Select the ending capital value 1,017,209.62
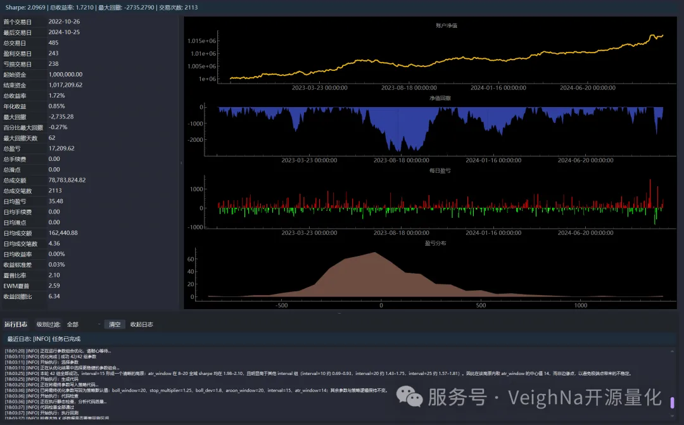The height and width of the screenshot is (425, 684). tap(65, 85)
